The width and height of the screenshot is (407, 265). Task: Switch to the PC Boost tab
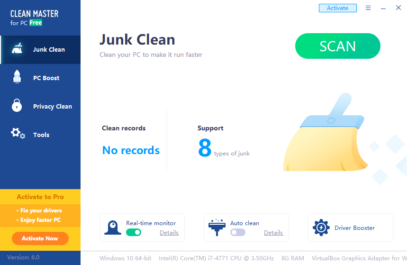(x=46, y=78)
